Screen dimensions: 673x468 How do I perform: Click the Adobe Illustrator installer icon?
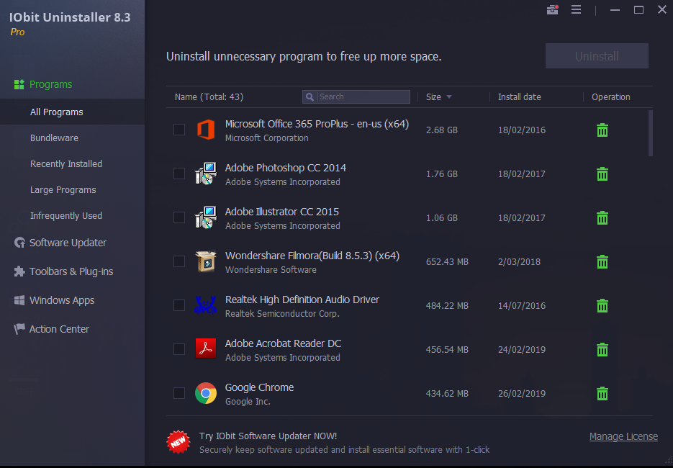pos(206,217)
